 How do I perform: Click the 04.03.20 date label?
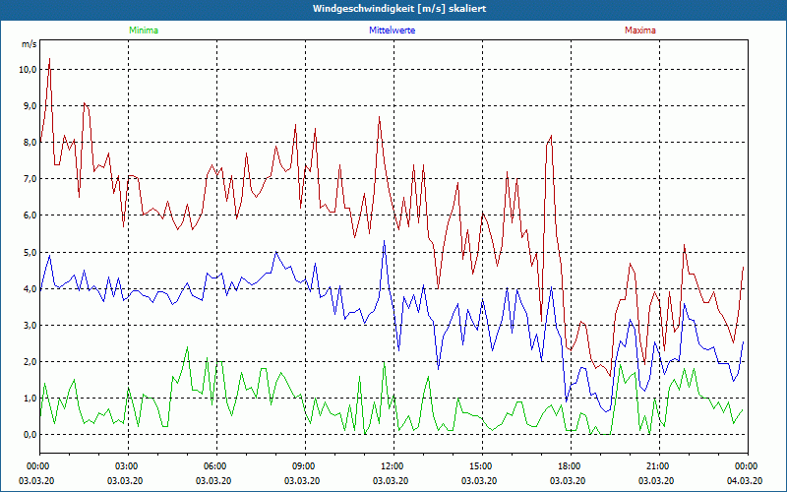tap(745, 481)
